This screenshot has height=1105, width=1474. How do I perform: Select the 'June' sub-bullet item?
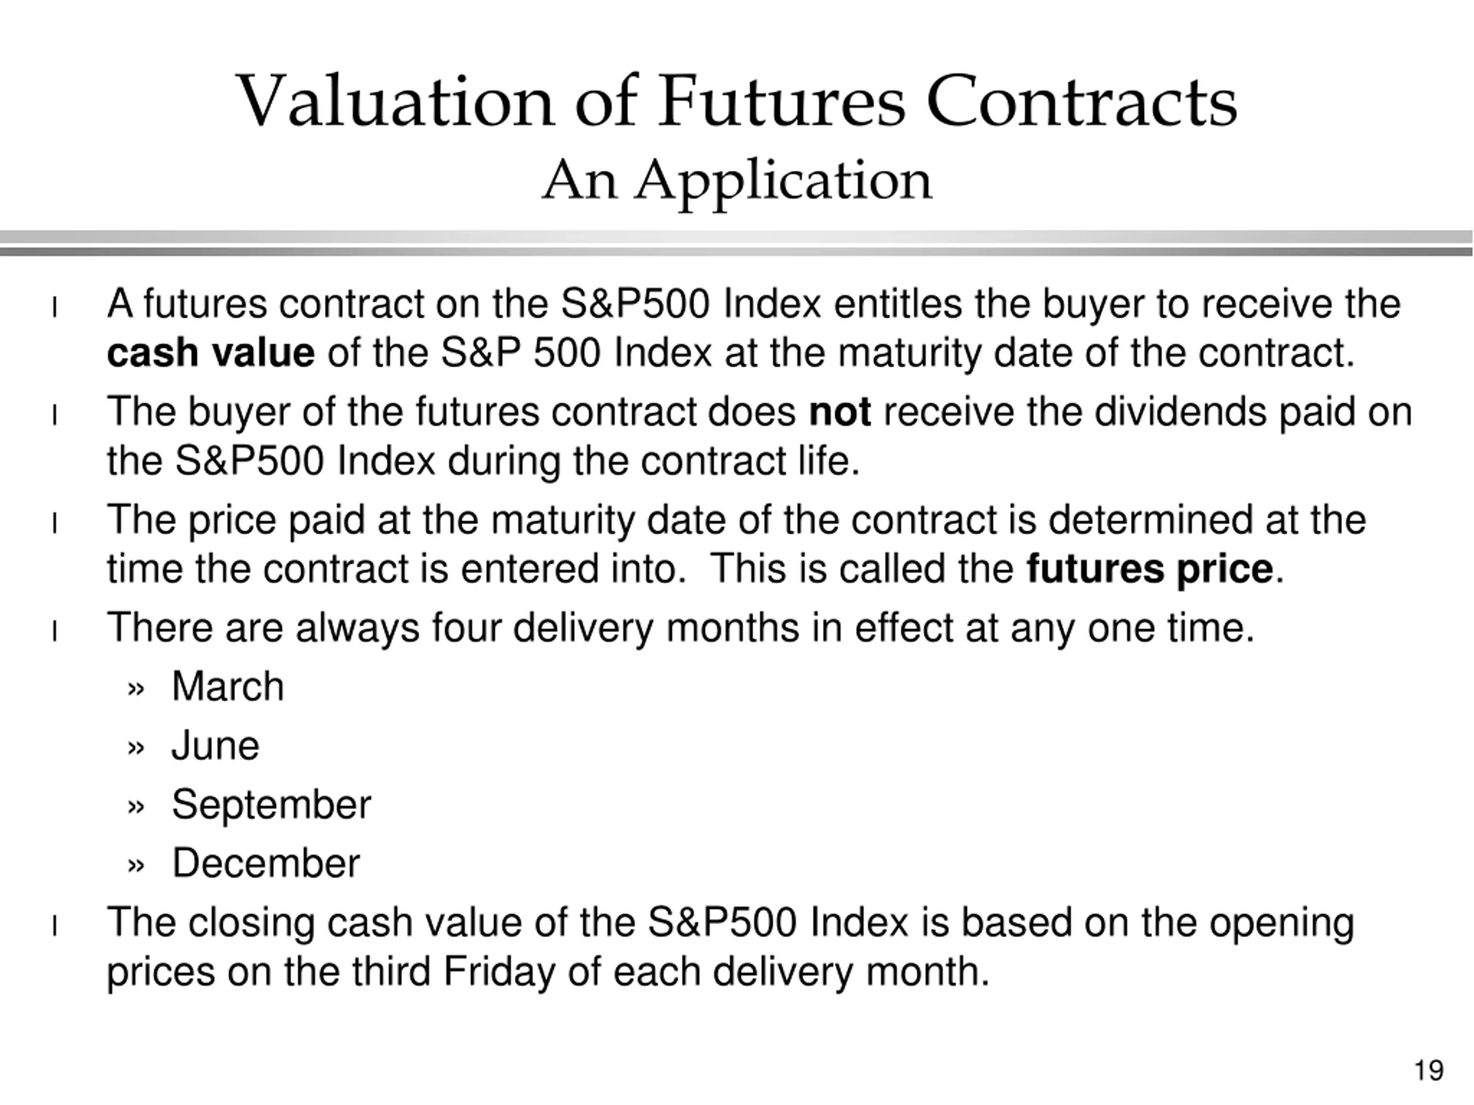[215, 745]
